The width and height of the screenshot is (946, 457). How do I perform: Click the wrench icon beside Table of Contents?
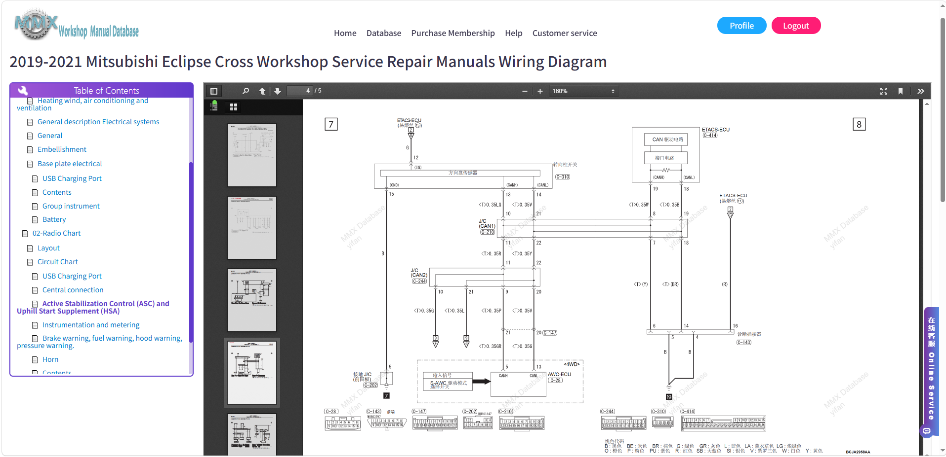pos(23,90)
